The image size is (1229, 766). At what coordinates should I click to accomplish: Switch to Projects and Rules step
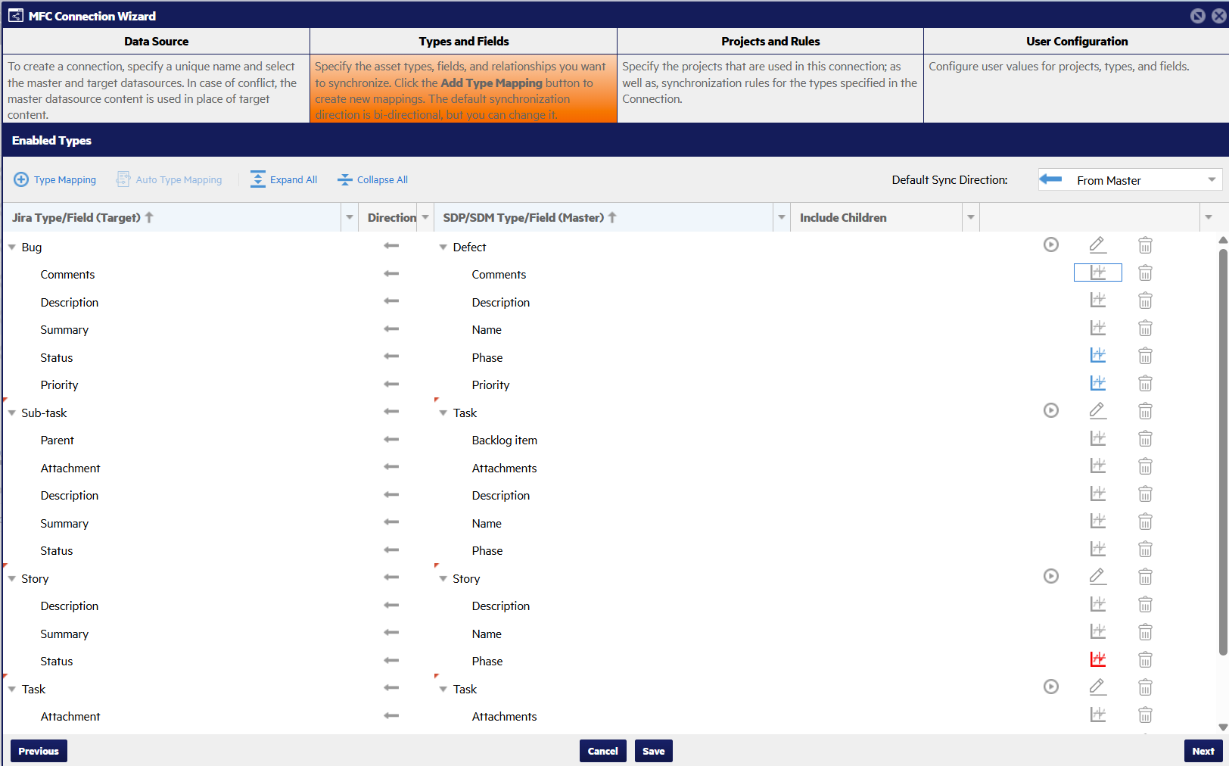click(770, 42)
